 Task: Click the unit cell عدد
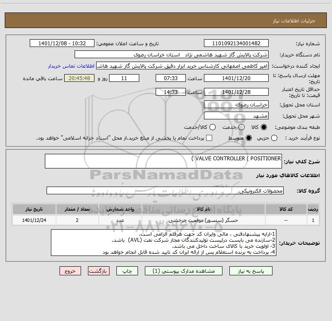[x=120, y=220]
